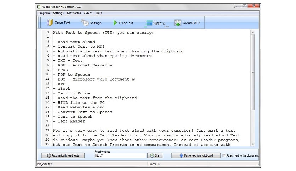The width and height of the screenshot is (296, 171).
Task: Click the Open Text toolbar label
Action: pos(62,22)
